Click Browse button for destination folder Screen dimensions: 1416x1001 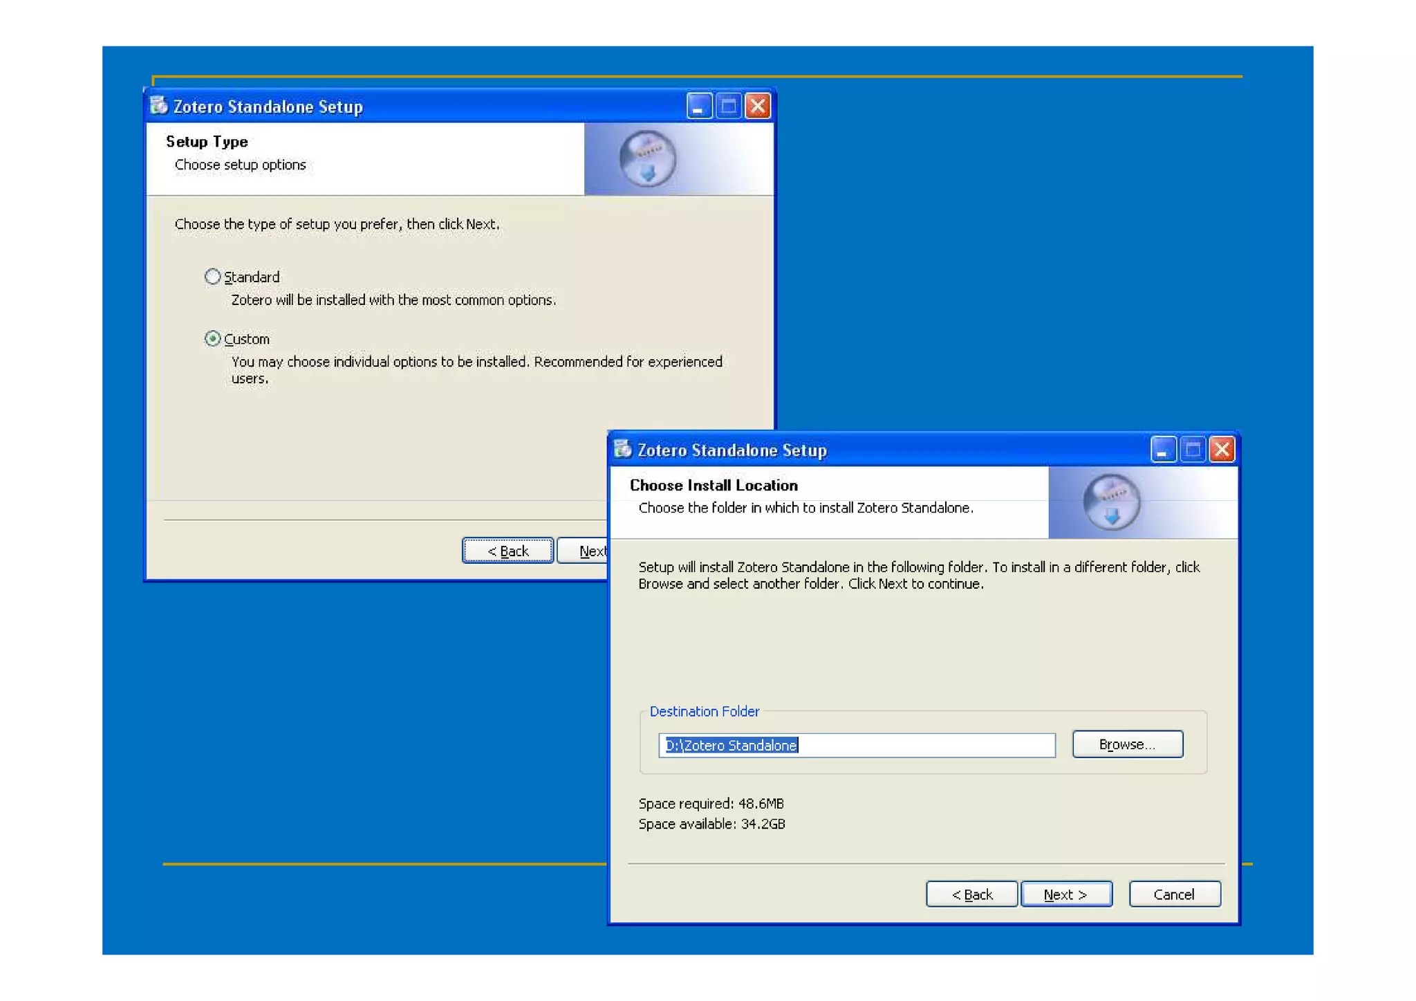(1127, 744)
